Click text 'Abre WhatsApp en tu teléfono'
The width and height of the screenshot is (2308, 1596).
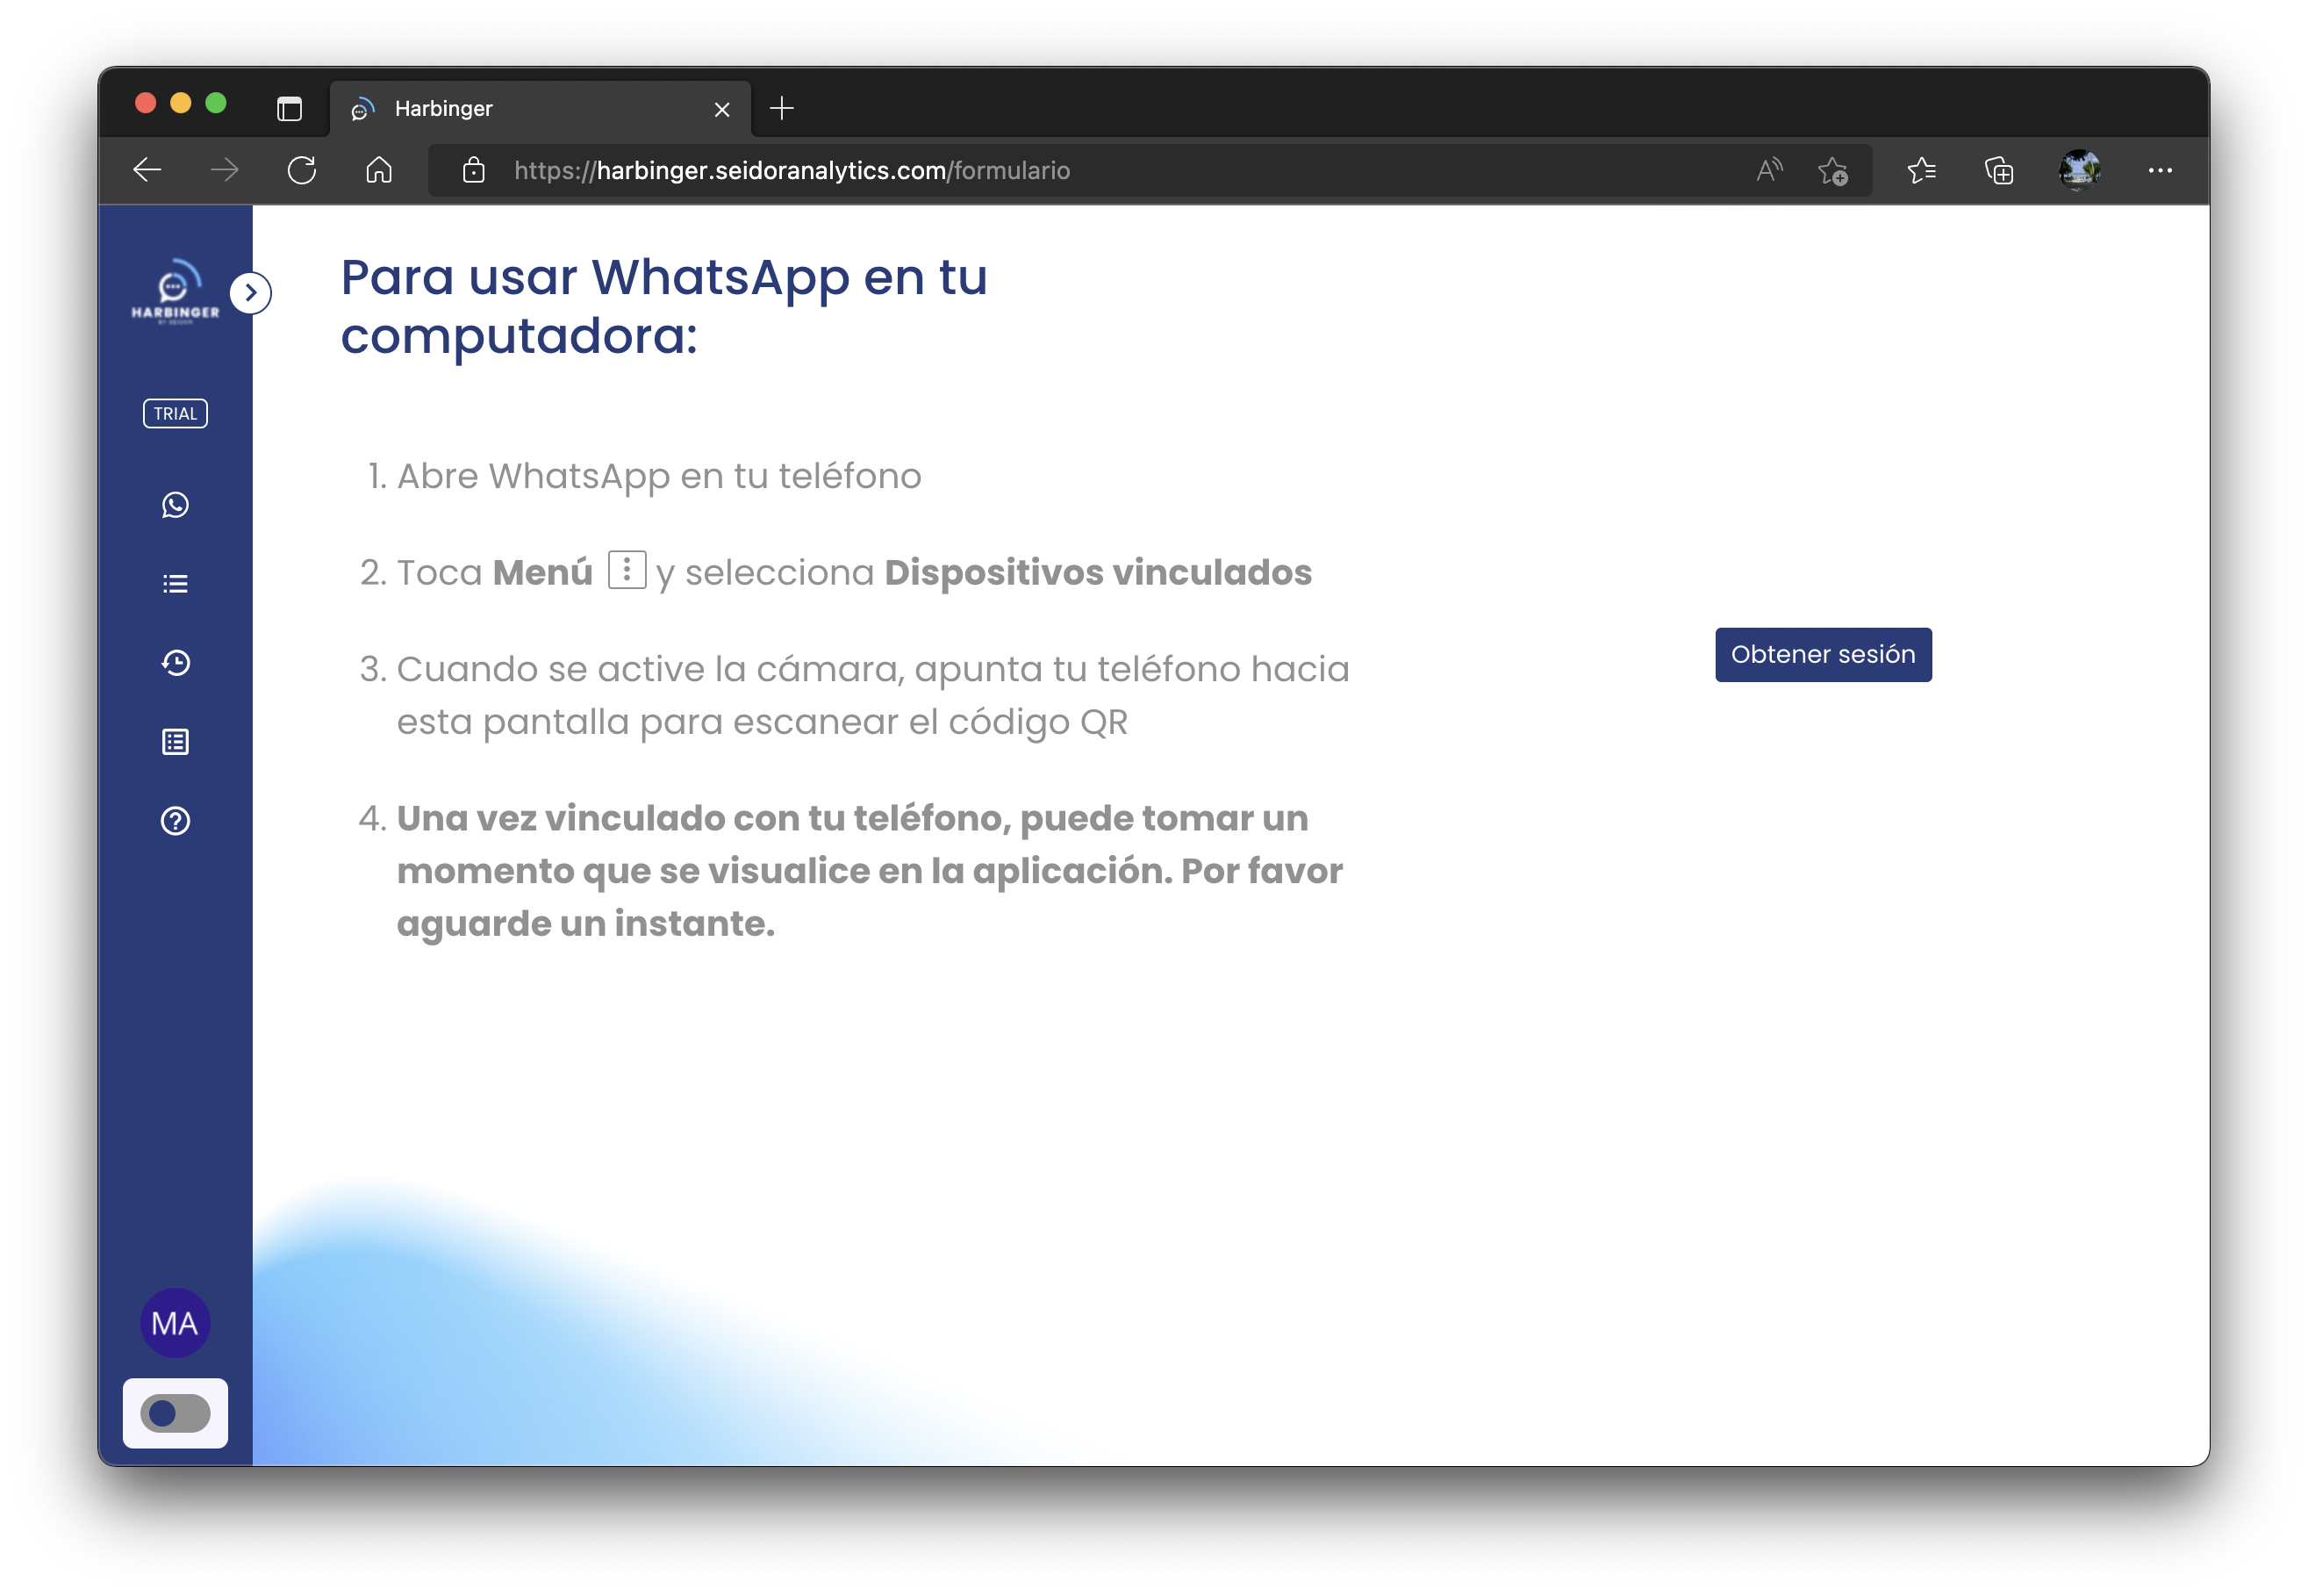[659, 476]
